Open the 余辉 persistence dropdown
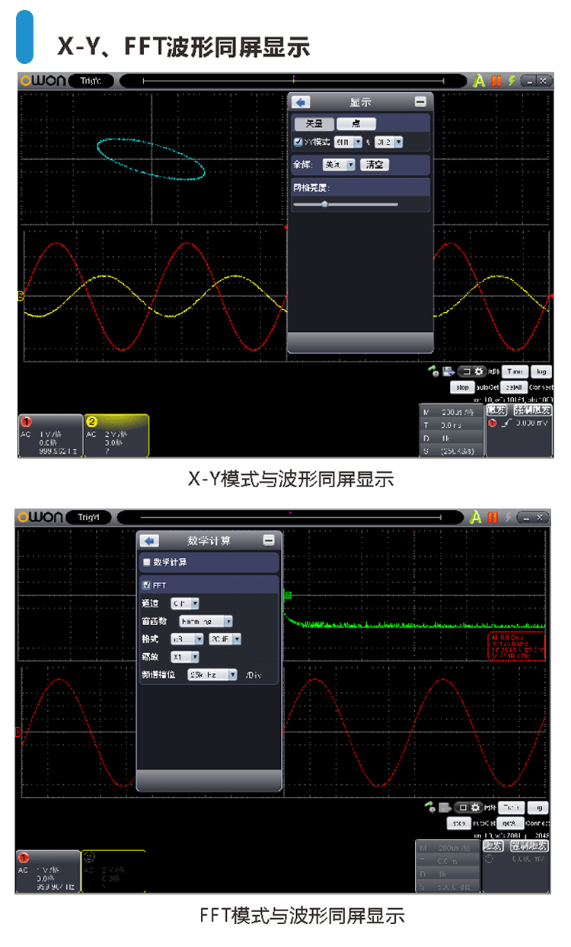Viewport: 571px width, 947px height. click(x=339, y=164)
